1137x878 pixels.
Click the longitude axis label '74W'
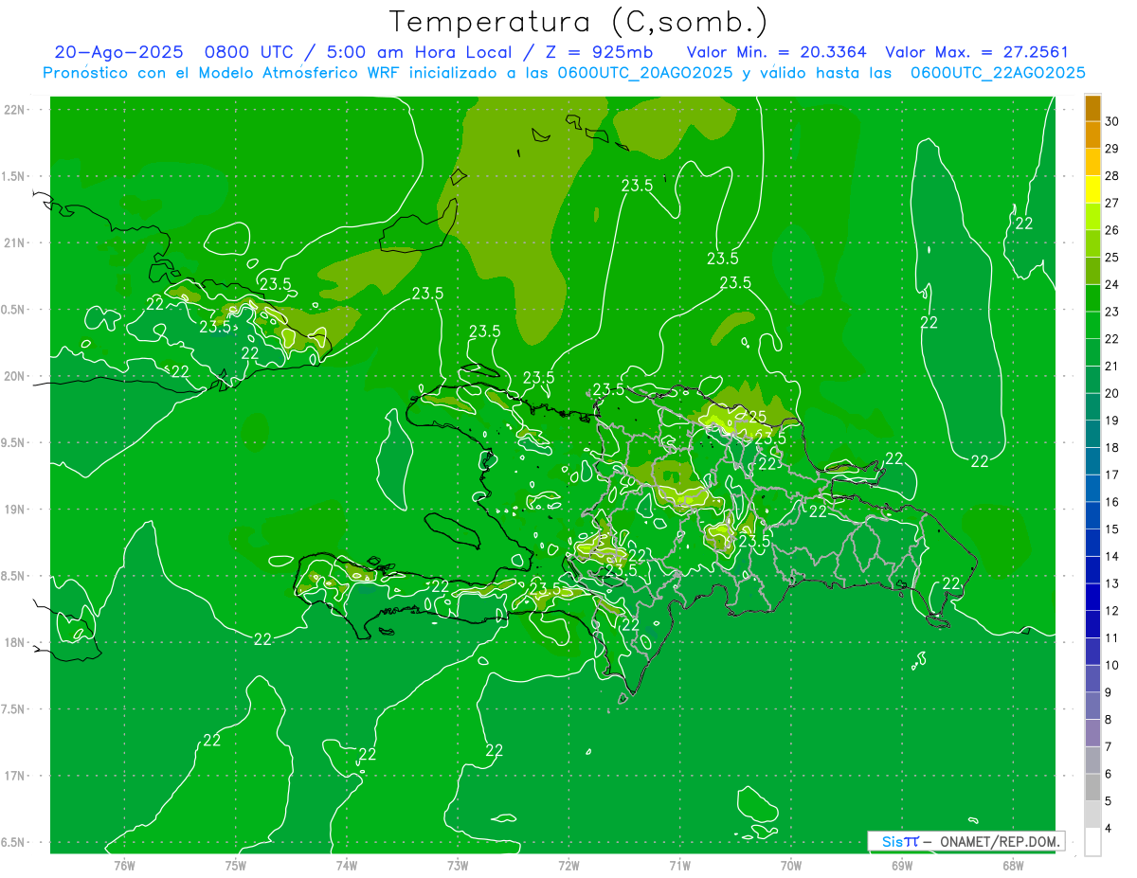(x=346, y=865)
